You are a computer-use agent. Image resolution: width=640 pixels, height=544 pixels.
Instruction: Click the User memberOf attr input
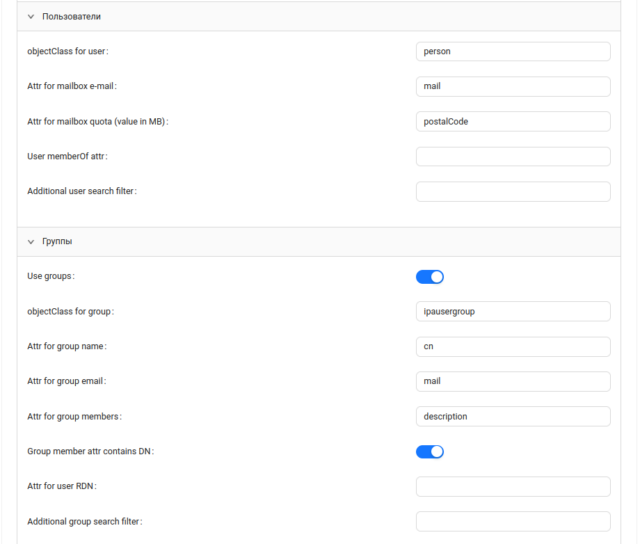pyautogui.click(x=513, y=157)
